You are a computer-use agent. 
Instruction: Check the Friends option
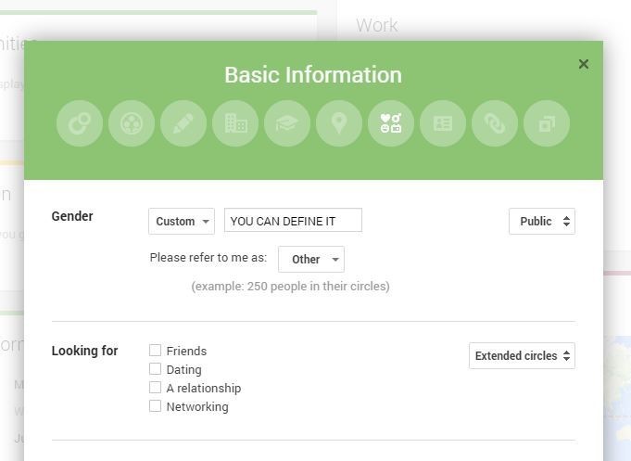(155, 351)
